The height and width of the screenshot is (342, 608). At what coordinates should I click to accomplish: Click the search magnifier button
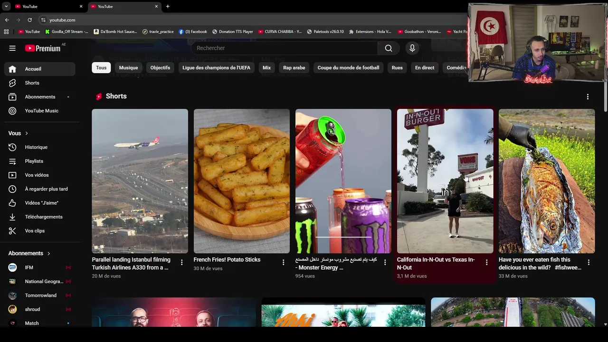pos(389,48)
